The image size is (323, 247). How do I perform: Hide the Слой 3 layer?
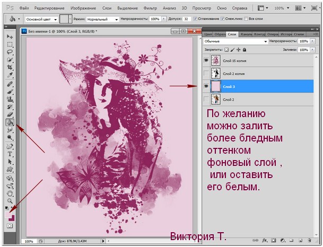206,86
